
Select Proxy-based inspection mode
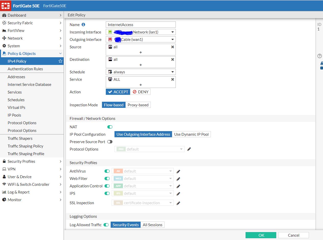138,105
